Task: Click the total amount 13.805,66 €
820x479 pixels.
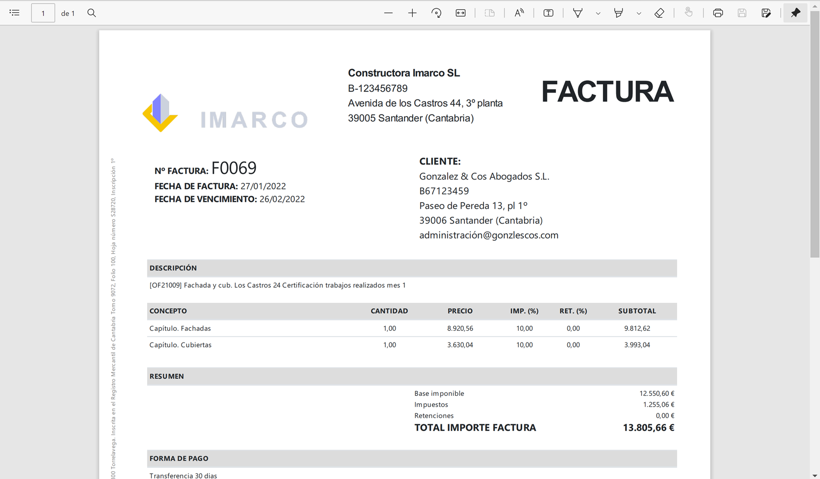Action: click(x=648, y=428)
